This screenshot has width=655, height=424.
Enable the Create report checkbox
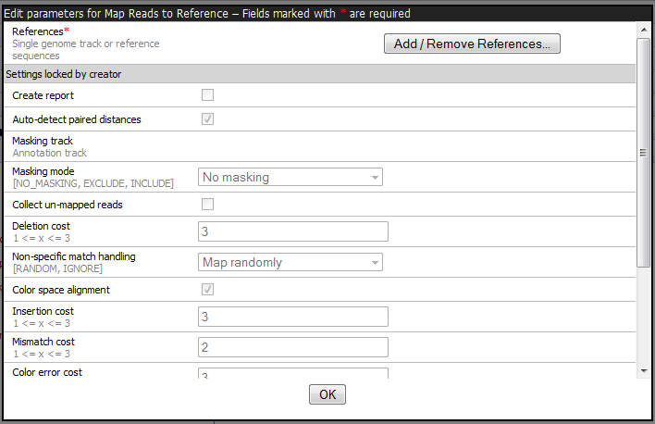click(x=208, y=95)
